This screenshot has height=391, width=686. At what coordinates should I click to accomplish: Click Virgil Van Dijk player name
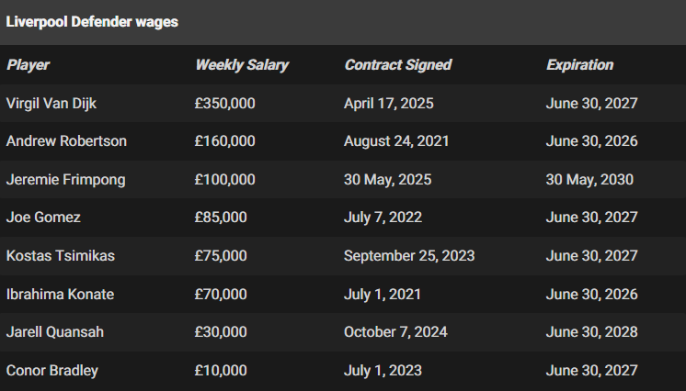(51, 104)
